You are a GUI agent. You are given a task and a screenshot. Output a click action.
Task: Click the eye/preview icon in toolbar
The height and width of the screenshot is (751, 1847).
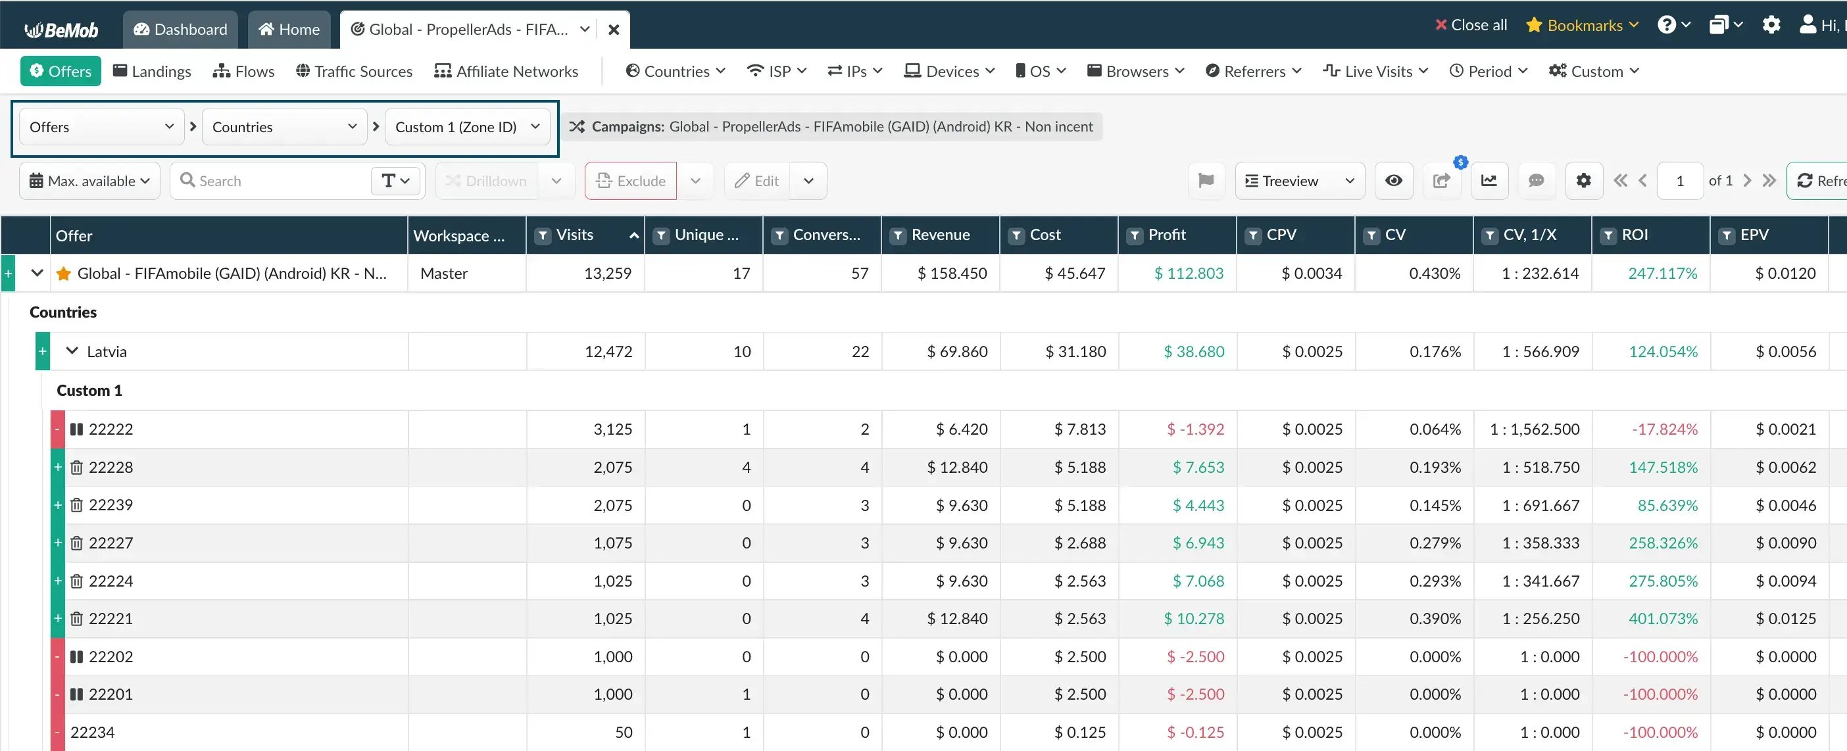point(1394,180)
